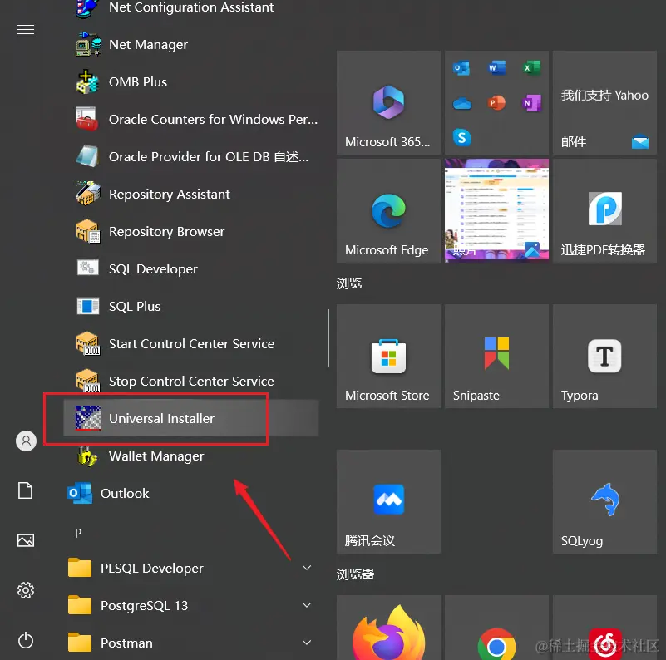Open the 照片 photos live tile
The width and height of the screenshot is (666, 660).
[496, 210]
